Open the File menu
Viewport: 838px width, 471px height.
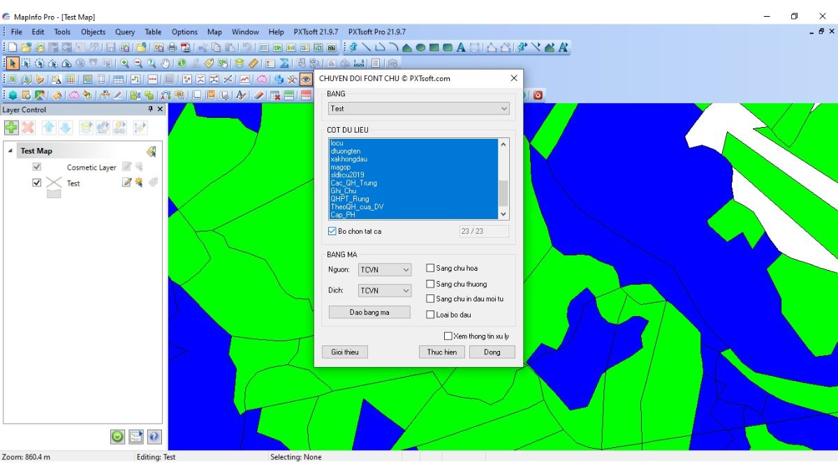(16, 31)
